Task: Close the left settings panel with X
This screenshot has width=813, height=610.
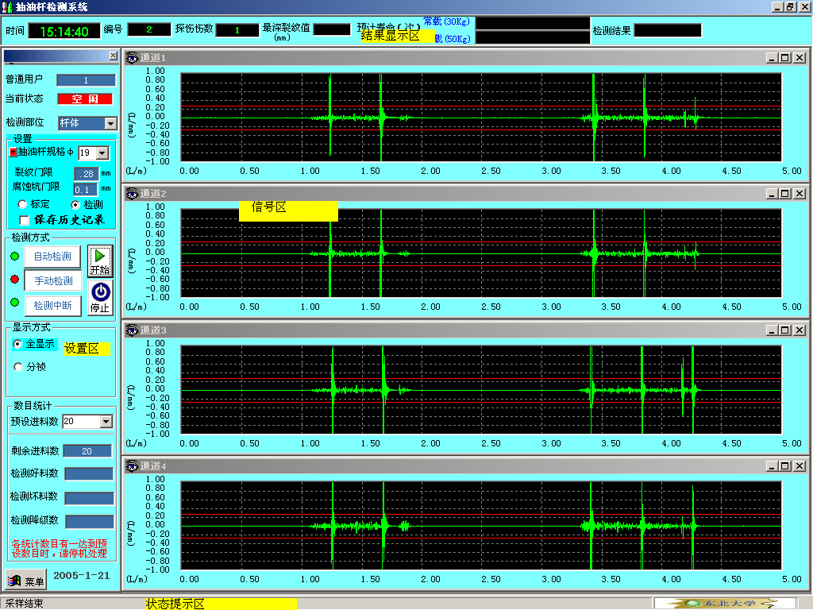Action: point(113,56)
